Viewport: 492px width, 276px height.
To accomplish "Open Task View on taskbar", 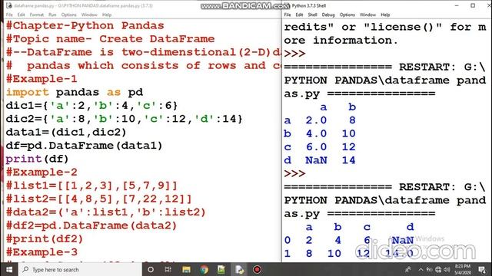I will pos(168,269).
